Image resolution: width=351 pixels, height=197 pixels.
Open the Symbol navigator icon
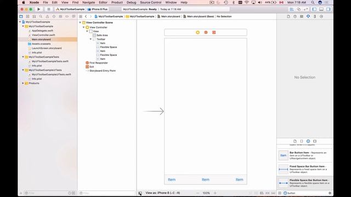(34, 16)
